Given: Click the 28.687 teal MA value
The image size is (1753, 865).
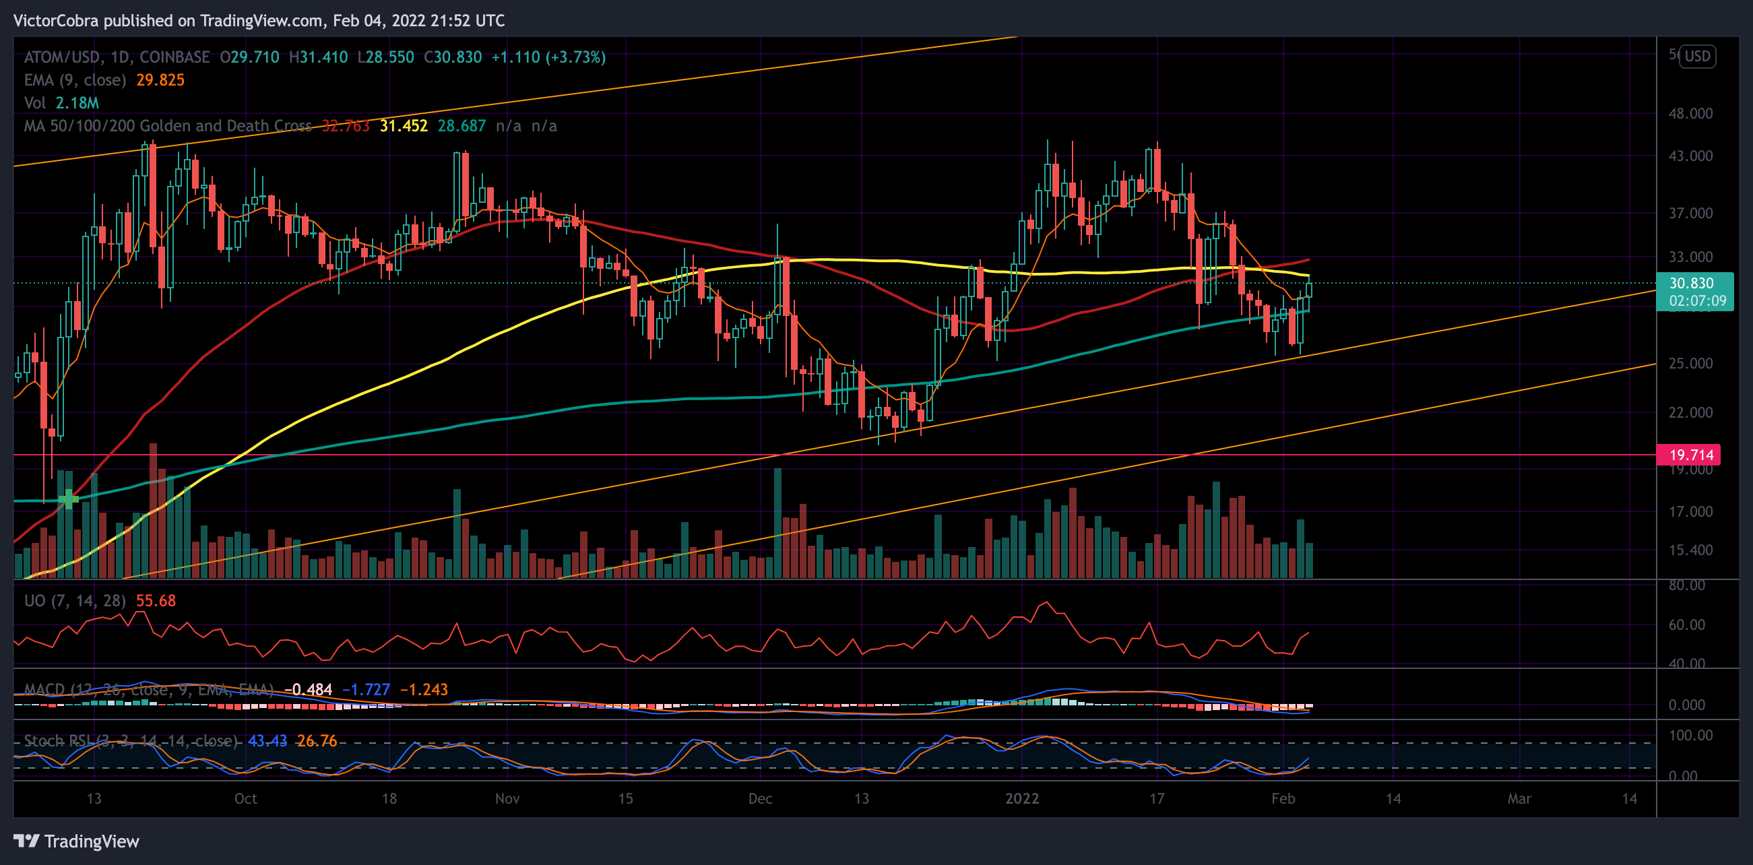Looking at the screenshot, I should (462, 126).
